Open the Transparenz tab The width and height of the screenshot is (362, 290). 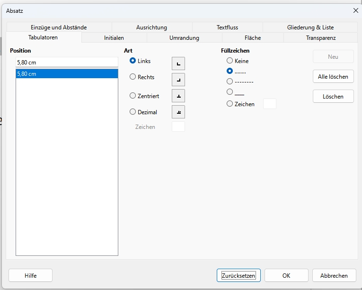coord(320,38)
